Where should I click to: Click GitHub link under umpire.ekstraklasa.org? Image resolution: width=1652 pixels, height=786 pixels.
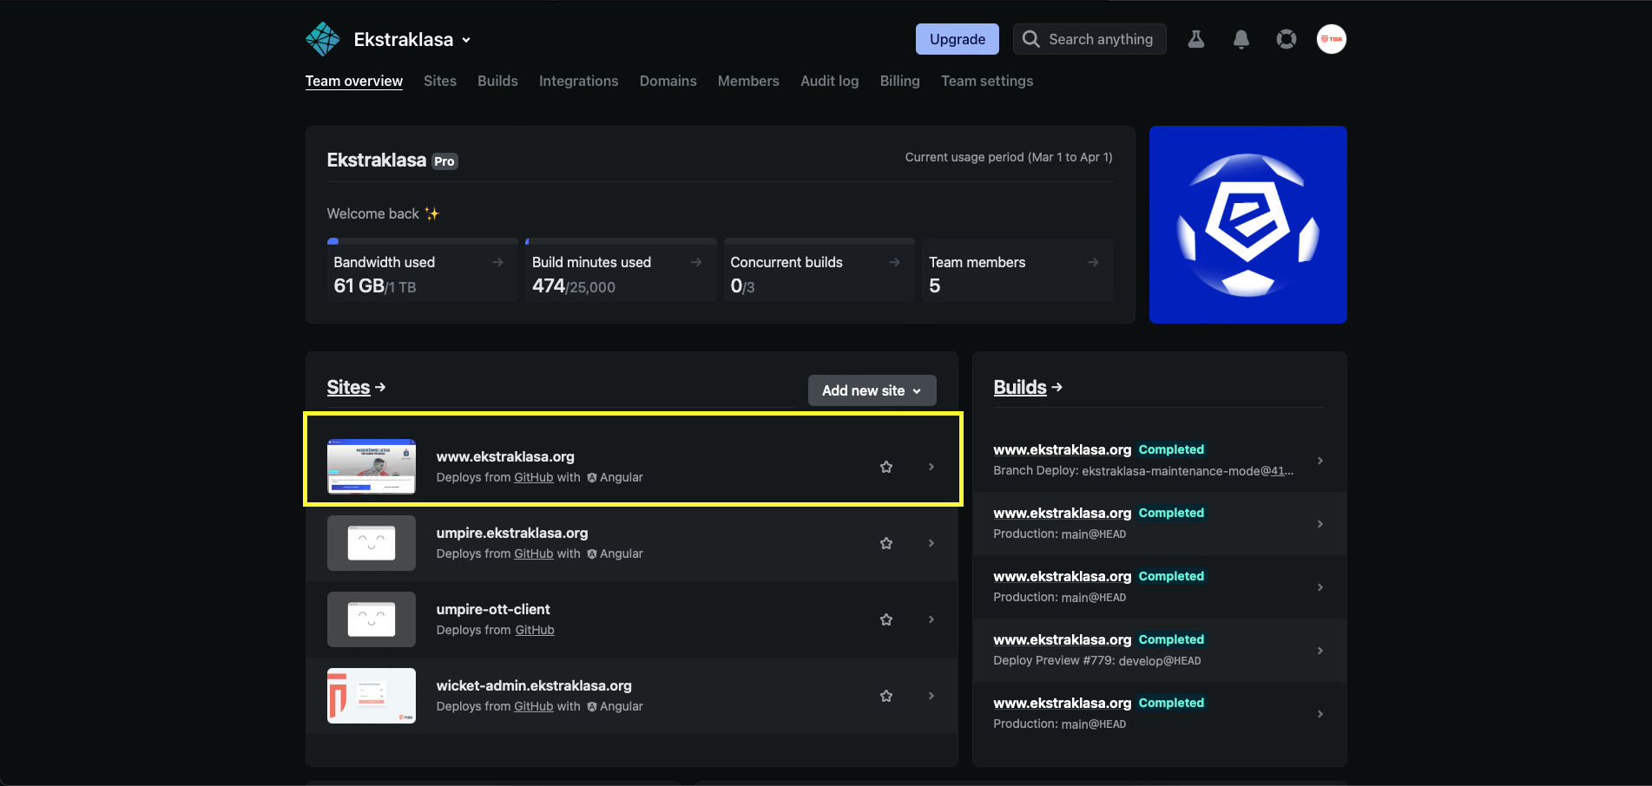point(534,553)
